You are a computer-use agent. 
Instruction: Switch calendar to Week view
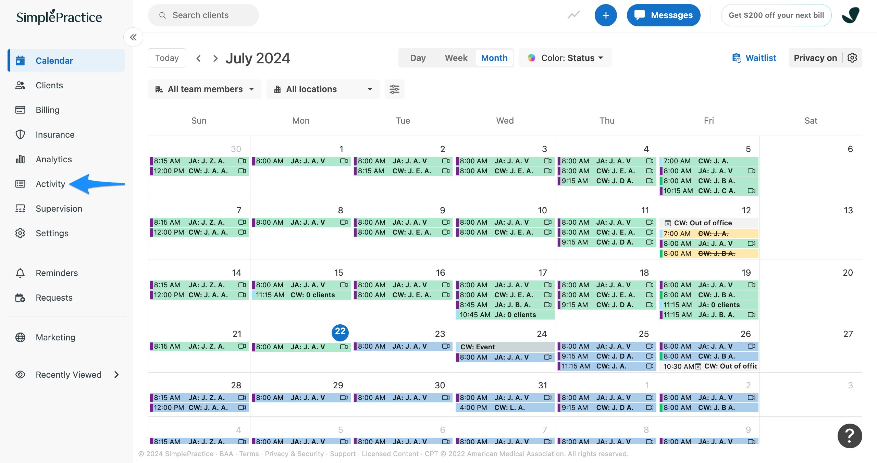(456, 58)
